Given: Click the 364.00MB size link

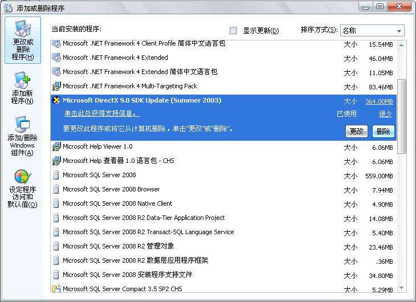Looking at the screenshot, I should point(379,101).
